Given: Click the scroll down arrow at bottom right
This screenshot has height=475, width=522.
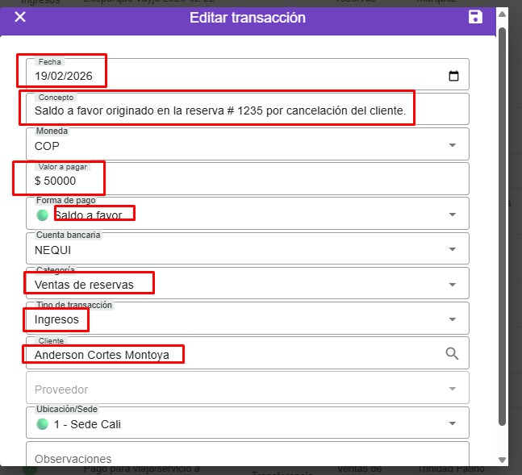Looking at the screenshot, I should (x=503, y=460).
